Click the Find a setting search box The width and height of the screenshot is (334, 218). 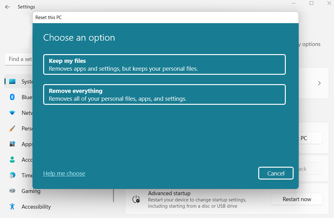coord(19,59)
